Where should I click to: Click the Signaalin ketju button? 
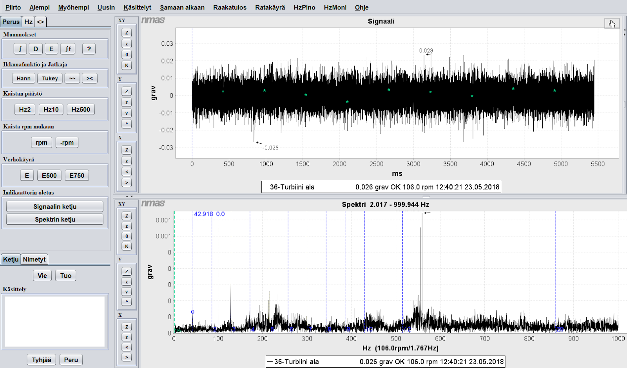coord(55,206)
